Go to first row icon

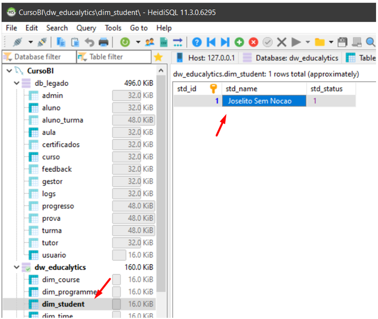(211, 42)
